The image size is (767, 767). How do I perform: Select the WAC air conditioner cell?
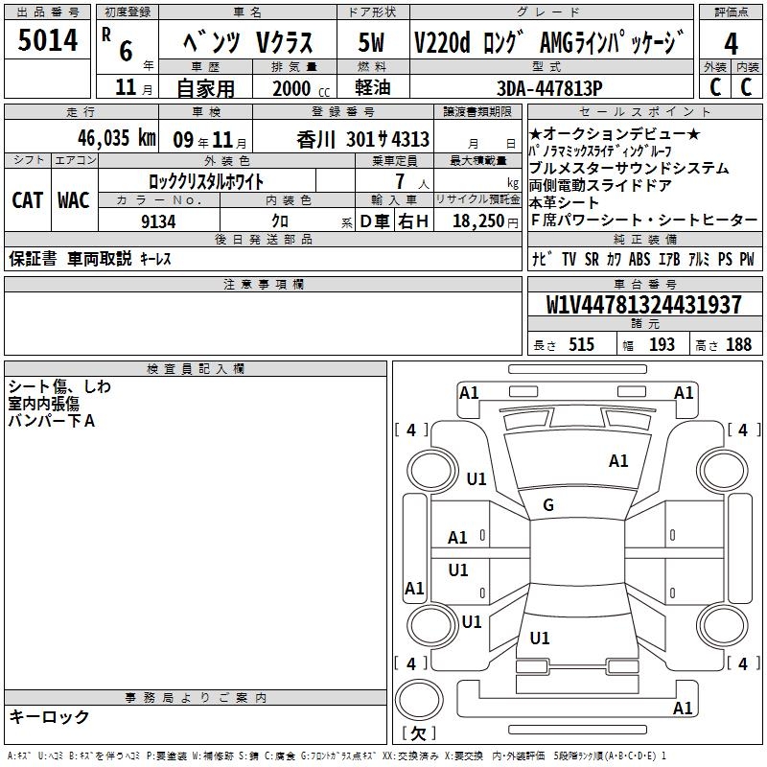(x=73, y=200)
